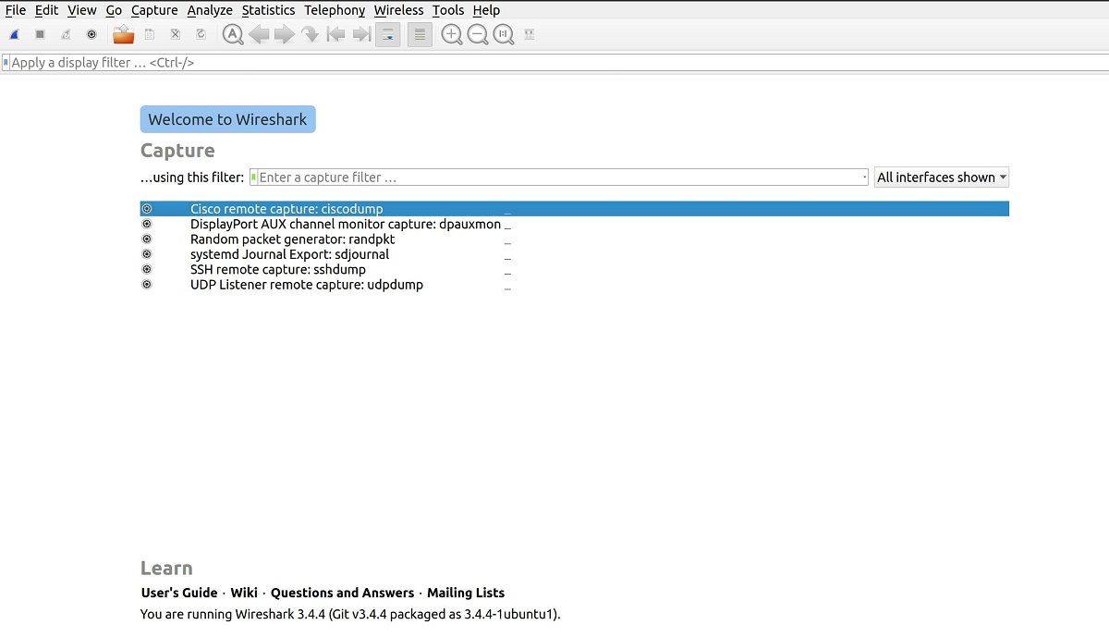This screenshot has height=637, width=1109.
Task: Click the Find a packet magnifier icon
Action: (233, 35)
